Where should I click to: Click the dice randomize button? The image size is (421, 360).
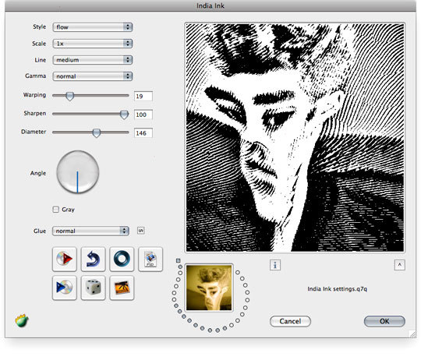(x=94, y=288)
